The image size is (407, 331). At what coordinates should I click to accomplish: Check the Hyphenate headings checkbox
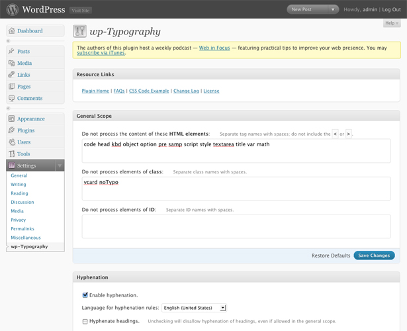tap(85, 321)
